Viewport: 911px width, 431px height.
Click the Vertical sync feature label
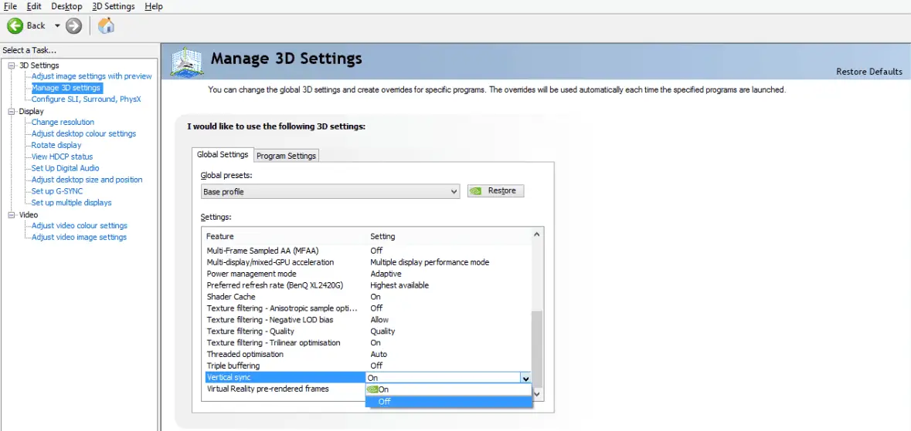coord(229,378)
